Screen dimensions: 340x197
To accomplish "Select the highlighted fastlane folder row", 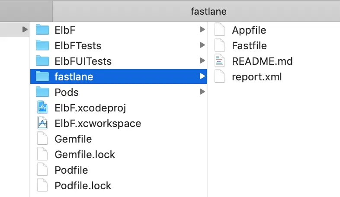I will [x=117, y=76].
